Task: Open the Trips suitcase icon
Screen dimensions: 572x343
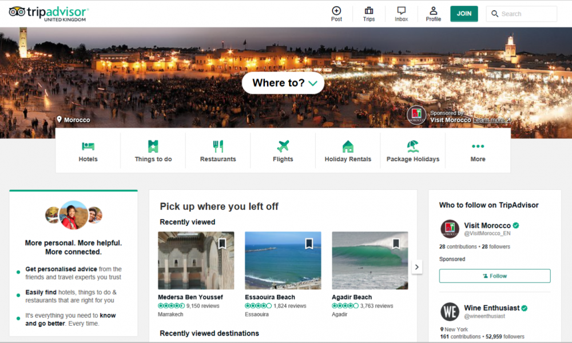Action: 369,10
